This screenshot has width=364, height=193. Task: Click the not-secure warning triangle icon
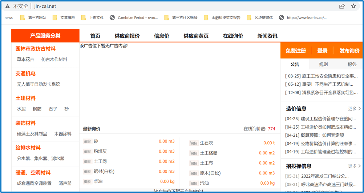pos(8,6)
